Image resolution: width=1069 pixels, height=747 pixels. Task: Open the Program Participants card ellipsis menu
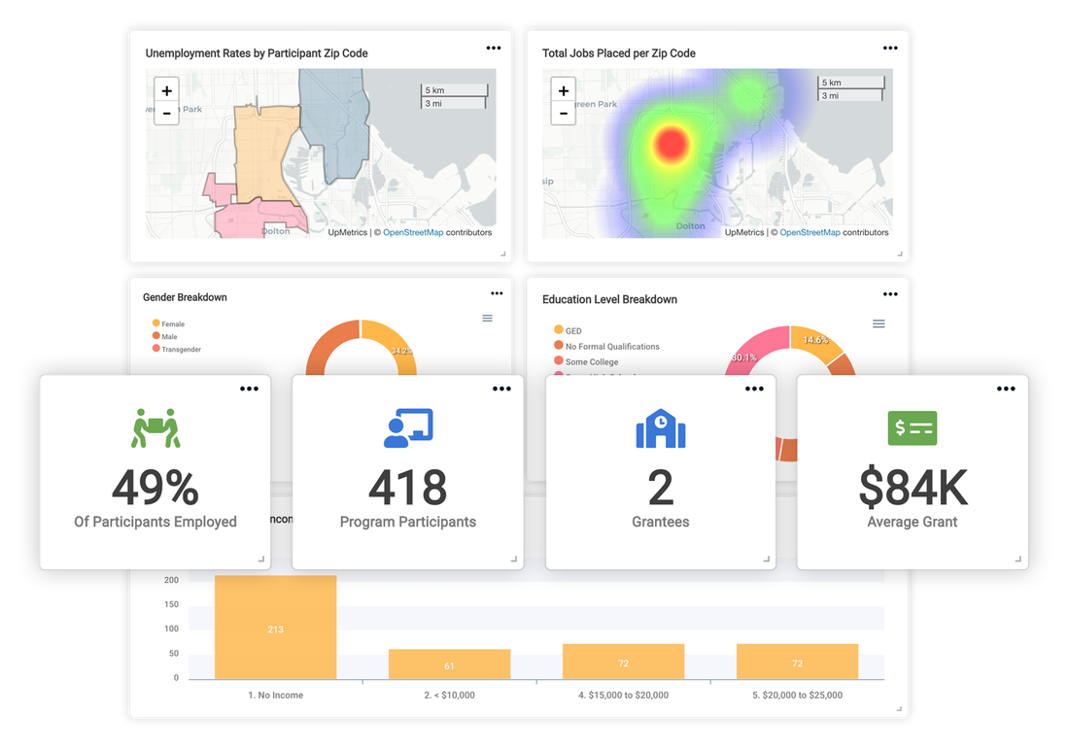(501, 388)
